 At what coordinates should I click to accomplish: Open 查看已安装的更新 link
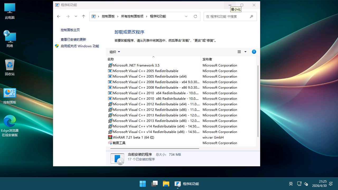(x=73, y=40)
